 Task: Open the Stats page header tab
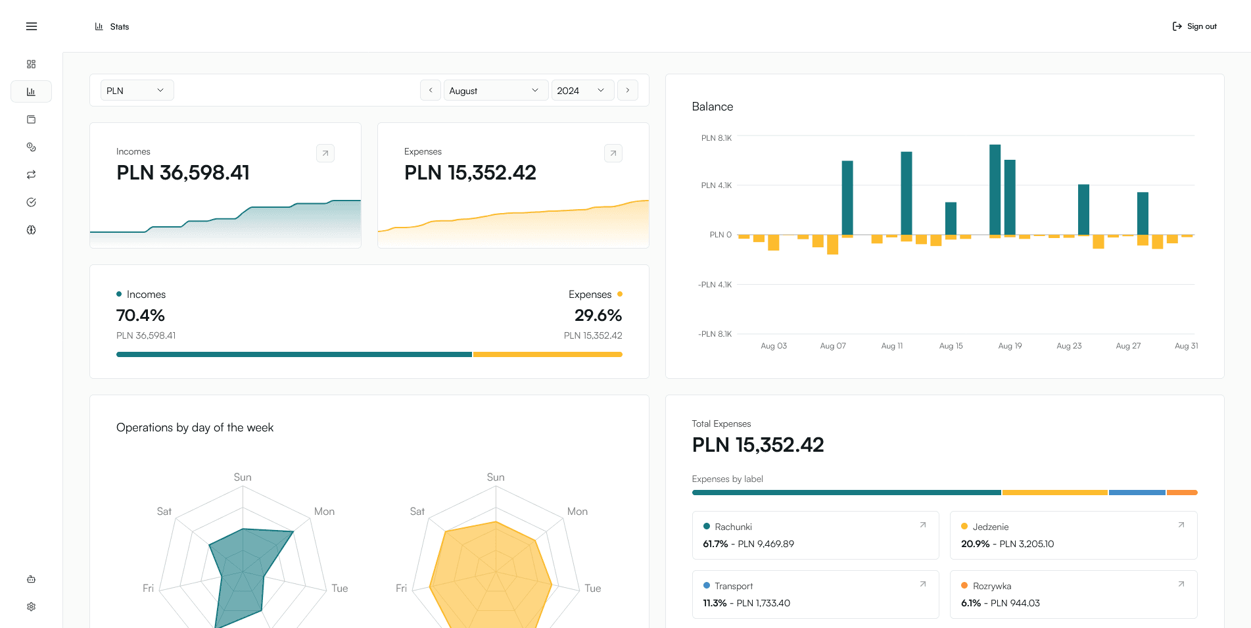coord(112,26)
